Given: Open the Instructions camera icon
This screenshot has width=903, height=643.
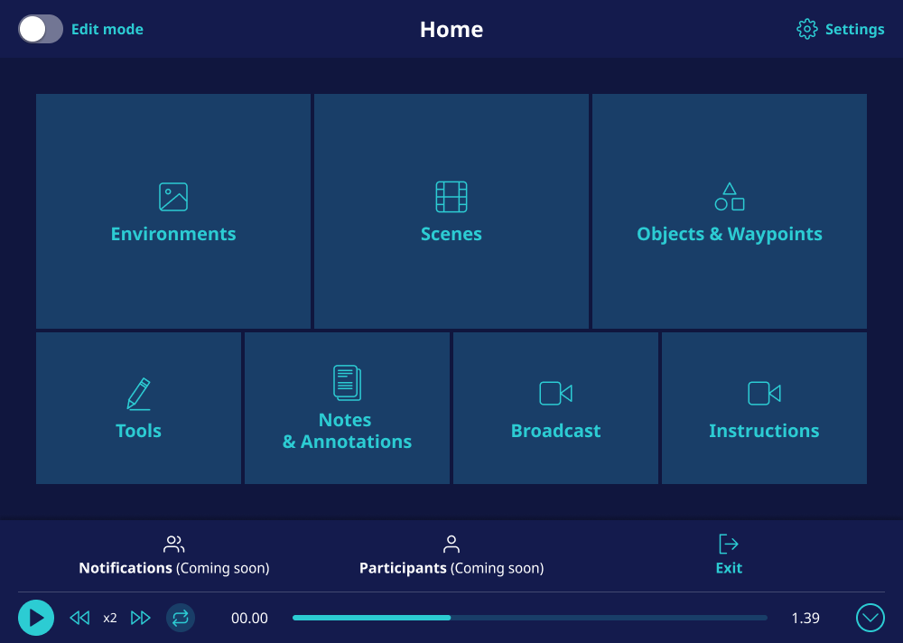Looking at the screenshot, I should [x=764, y=394].
